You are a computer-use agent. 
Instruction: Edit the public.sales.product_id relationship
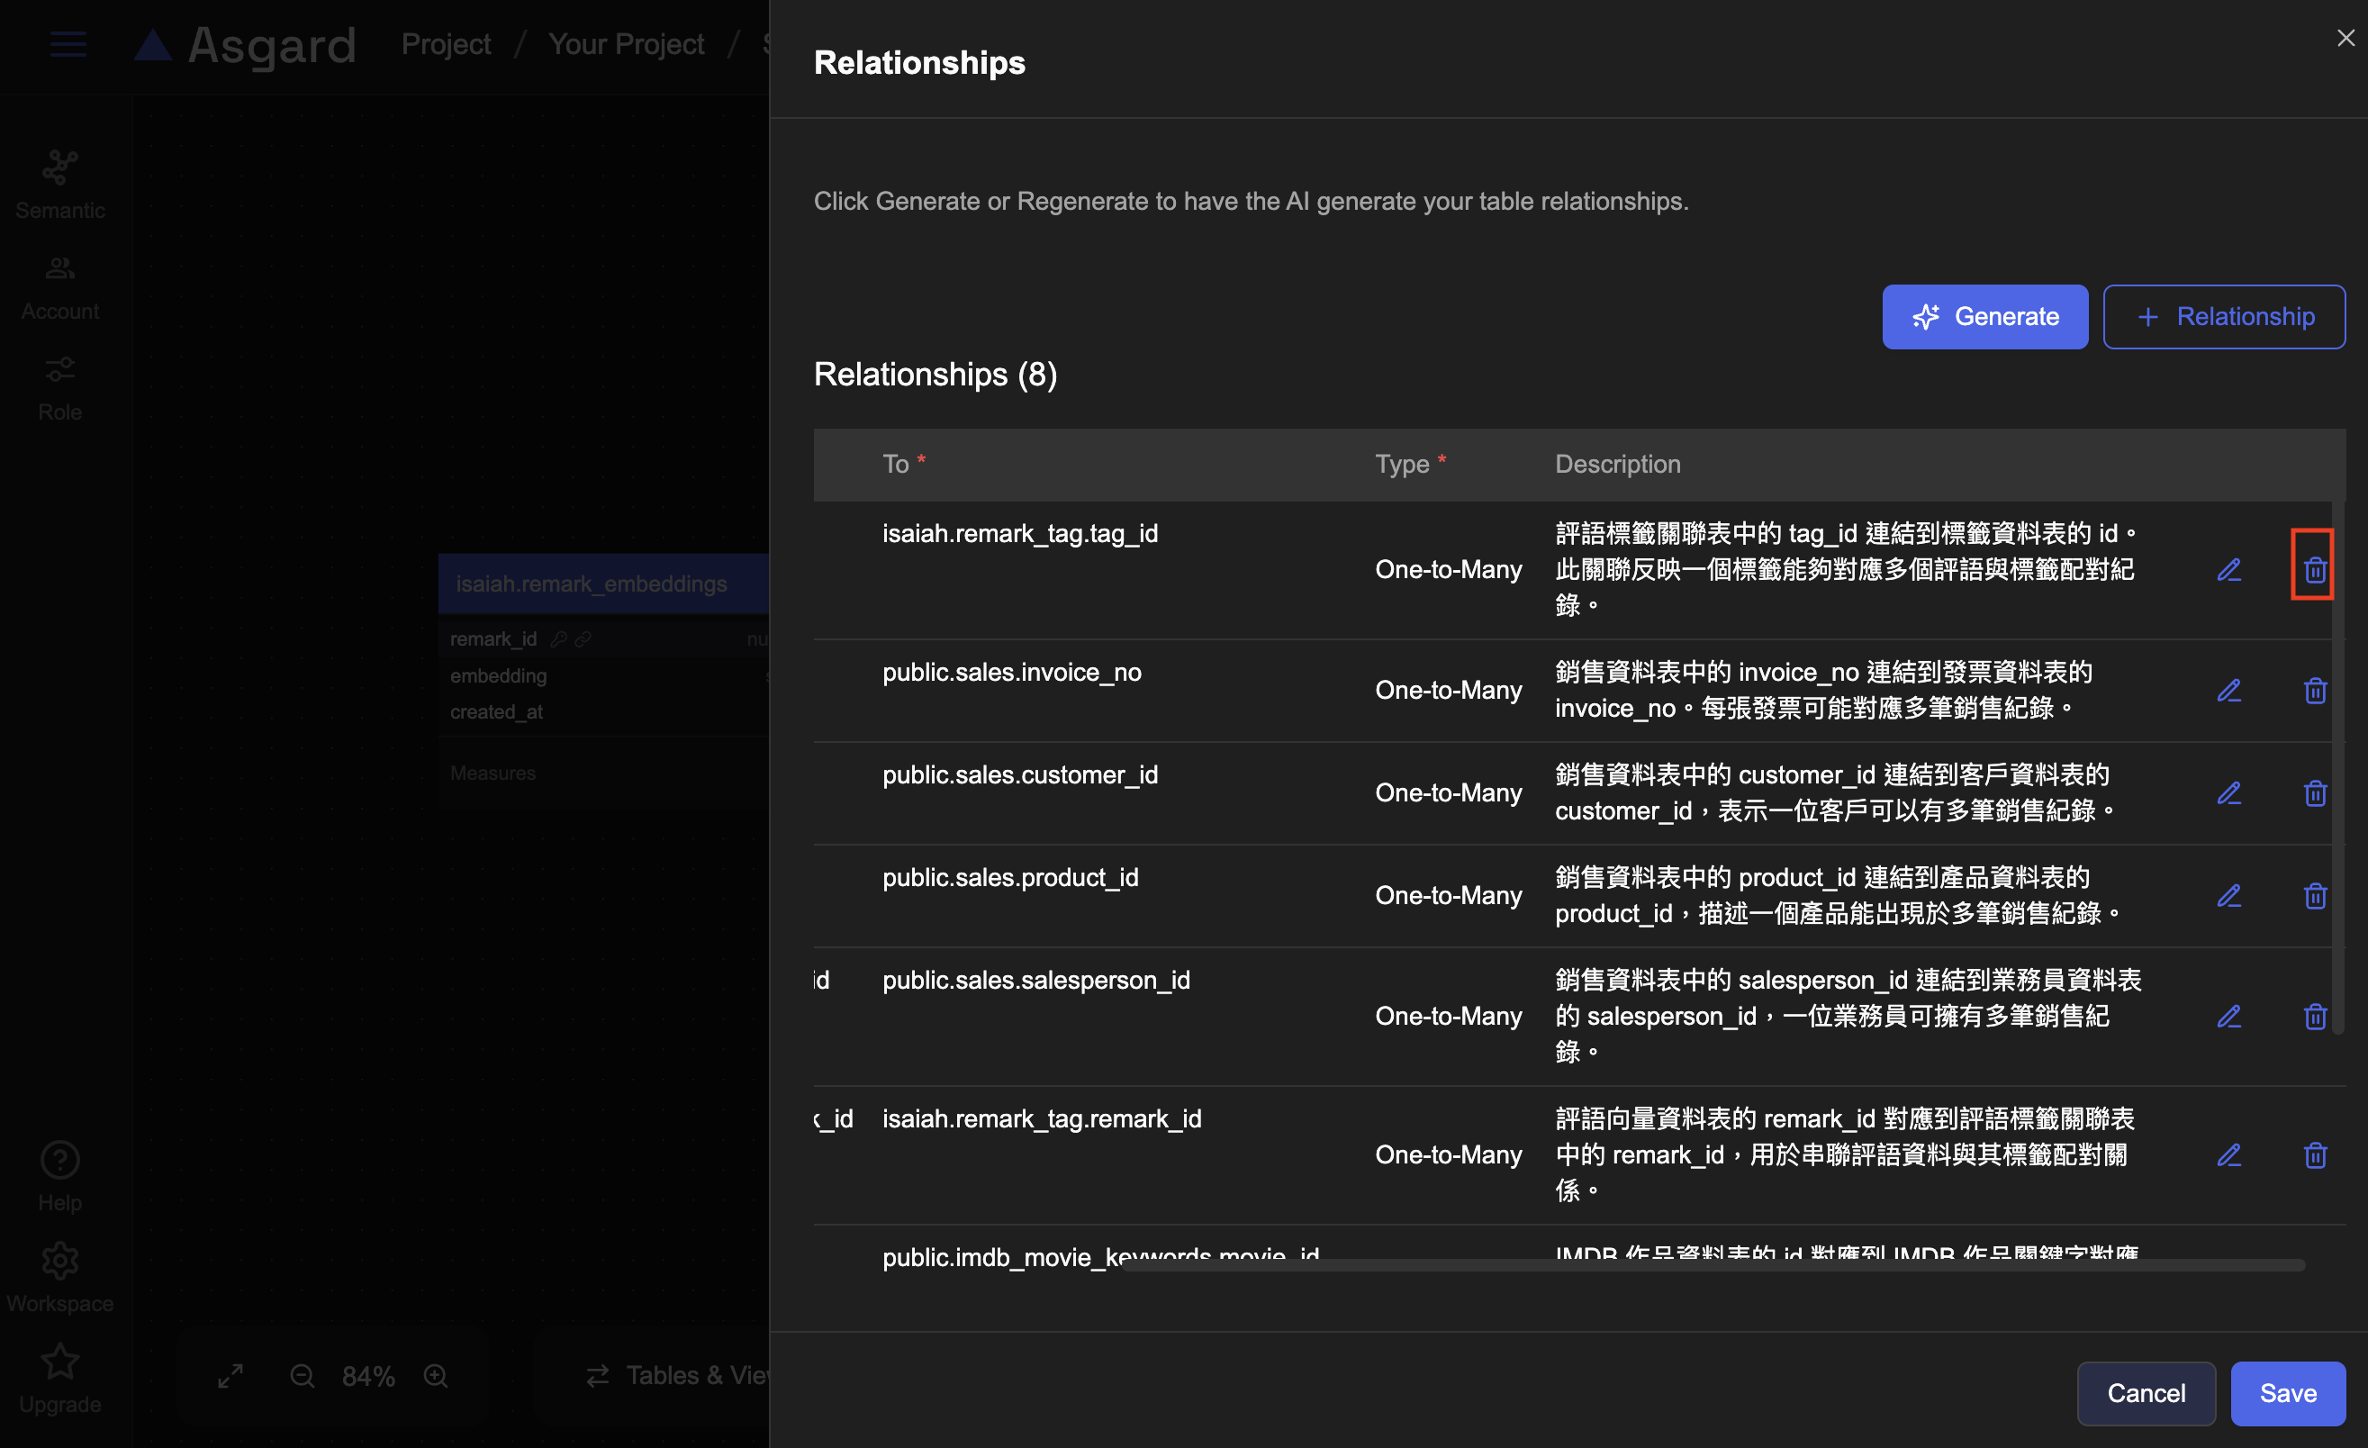[x=2228, y=897]
